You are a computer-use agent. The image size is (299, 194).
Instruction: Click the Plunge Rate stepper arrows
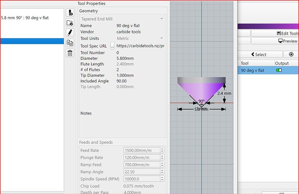pos(162,158)
